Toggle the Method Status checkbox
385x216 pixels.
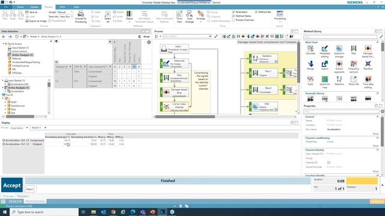click(233, 16)
